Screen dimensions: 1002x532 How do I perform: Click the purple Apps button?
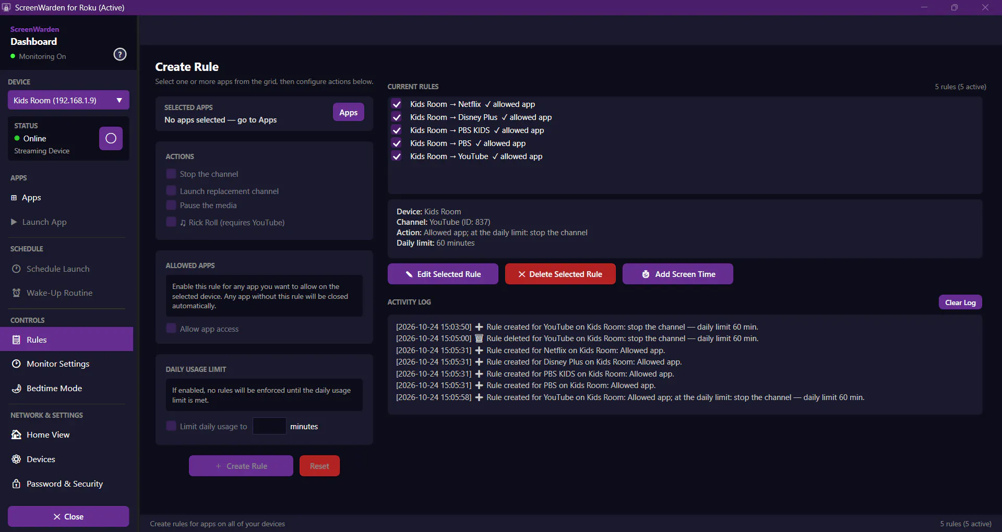coord(349,112)
